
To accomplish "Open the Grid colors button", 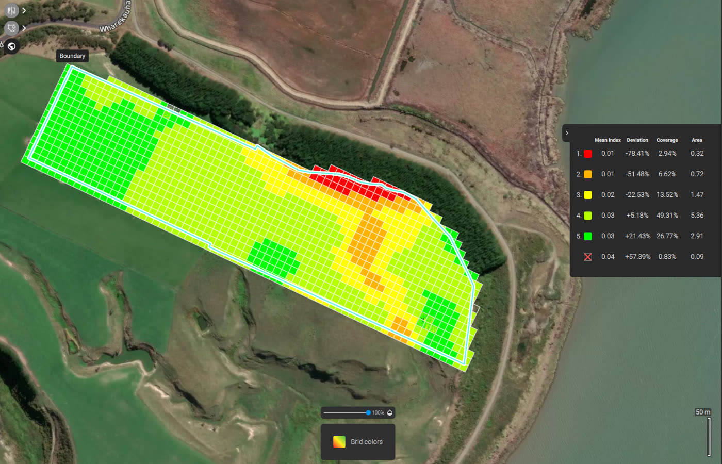I will [358, 442].
